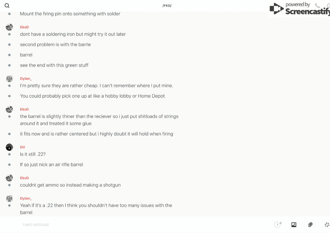Start a voice call with phone icon
Viewport: 330px width, 233px height.
coord(317,6)
